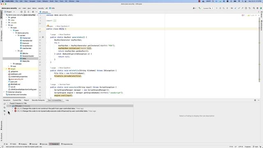Select issue about constructing path from user-controlled data
This screenshot has height=148, width=263.
click(48, 109)
